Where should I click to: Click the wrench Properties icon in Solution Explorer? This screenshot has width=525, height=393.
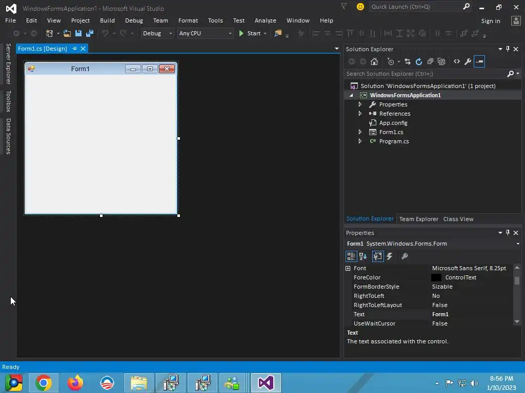click(x=468, y=61)
